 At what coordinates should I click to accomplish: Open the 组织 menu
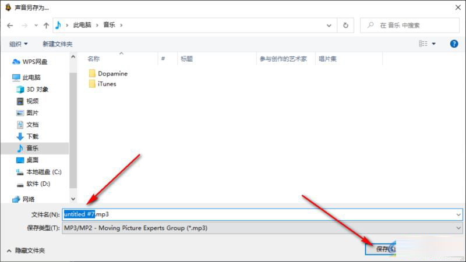18,44
